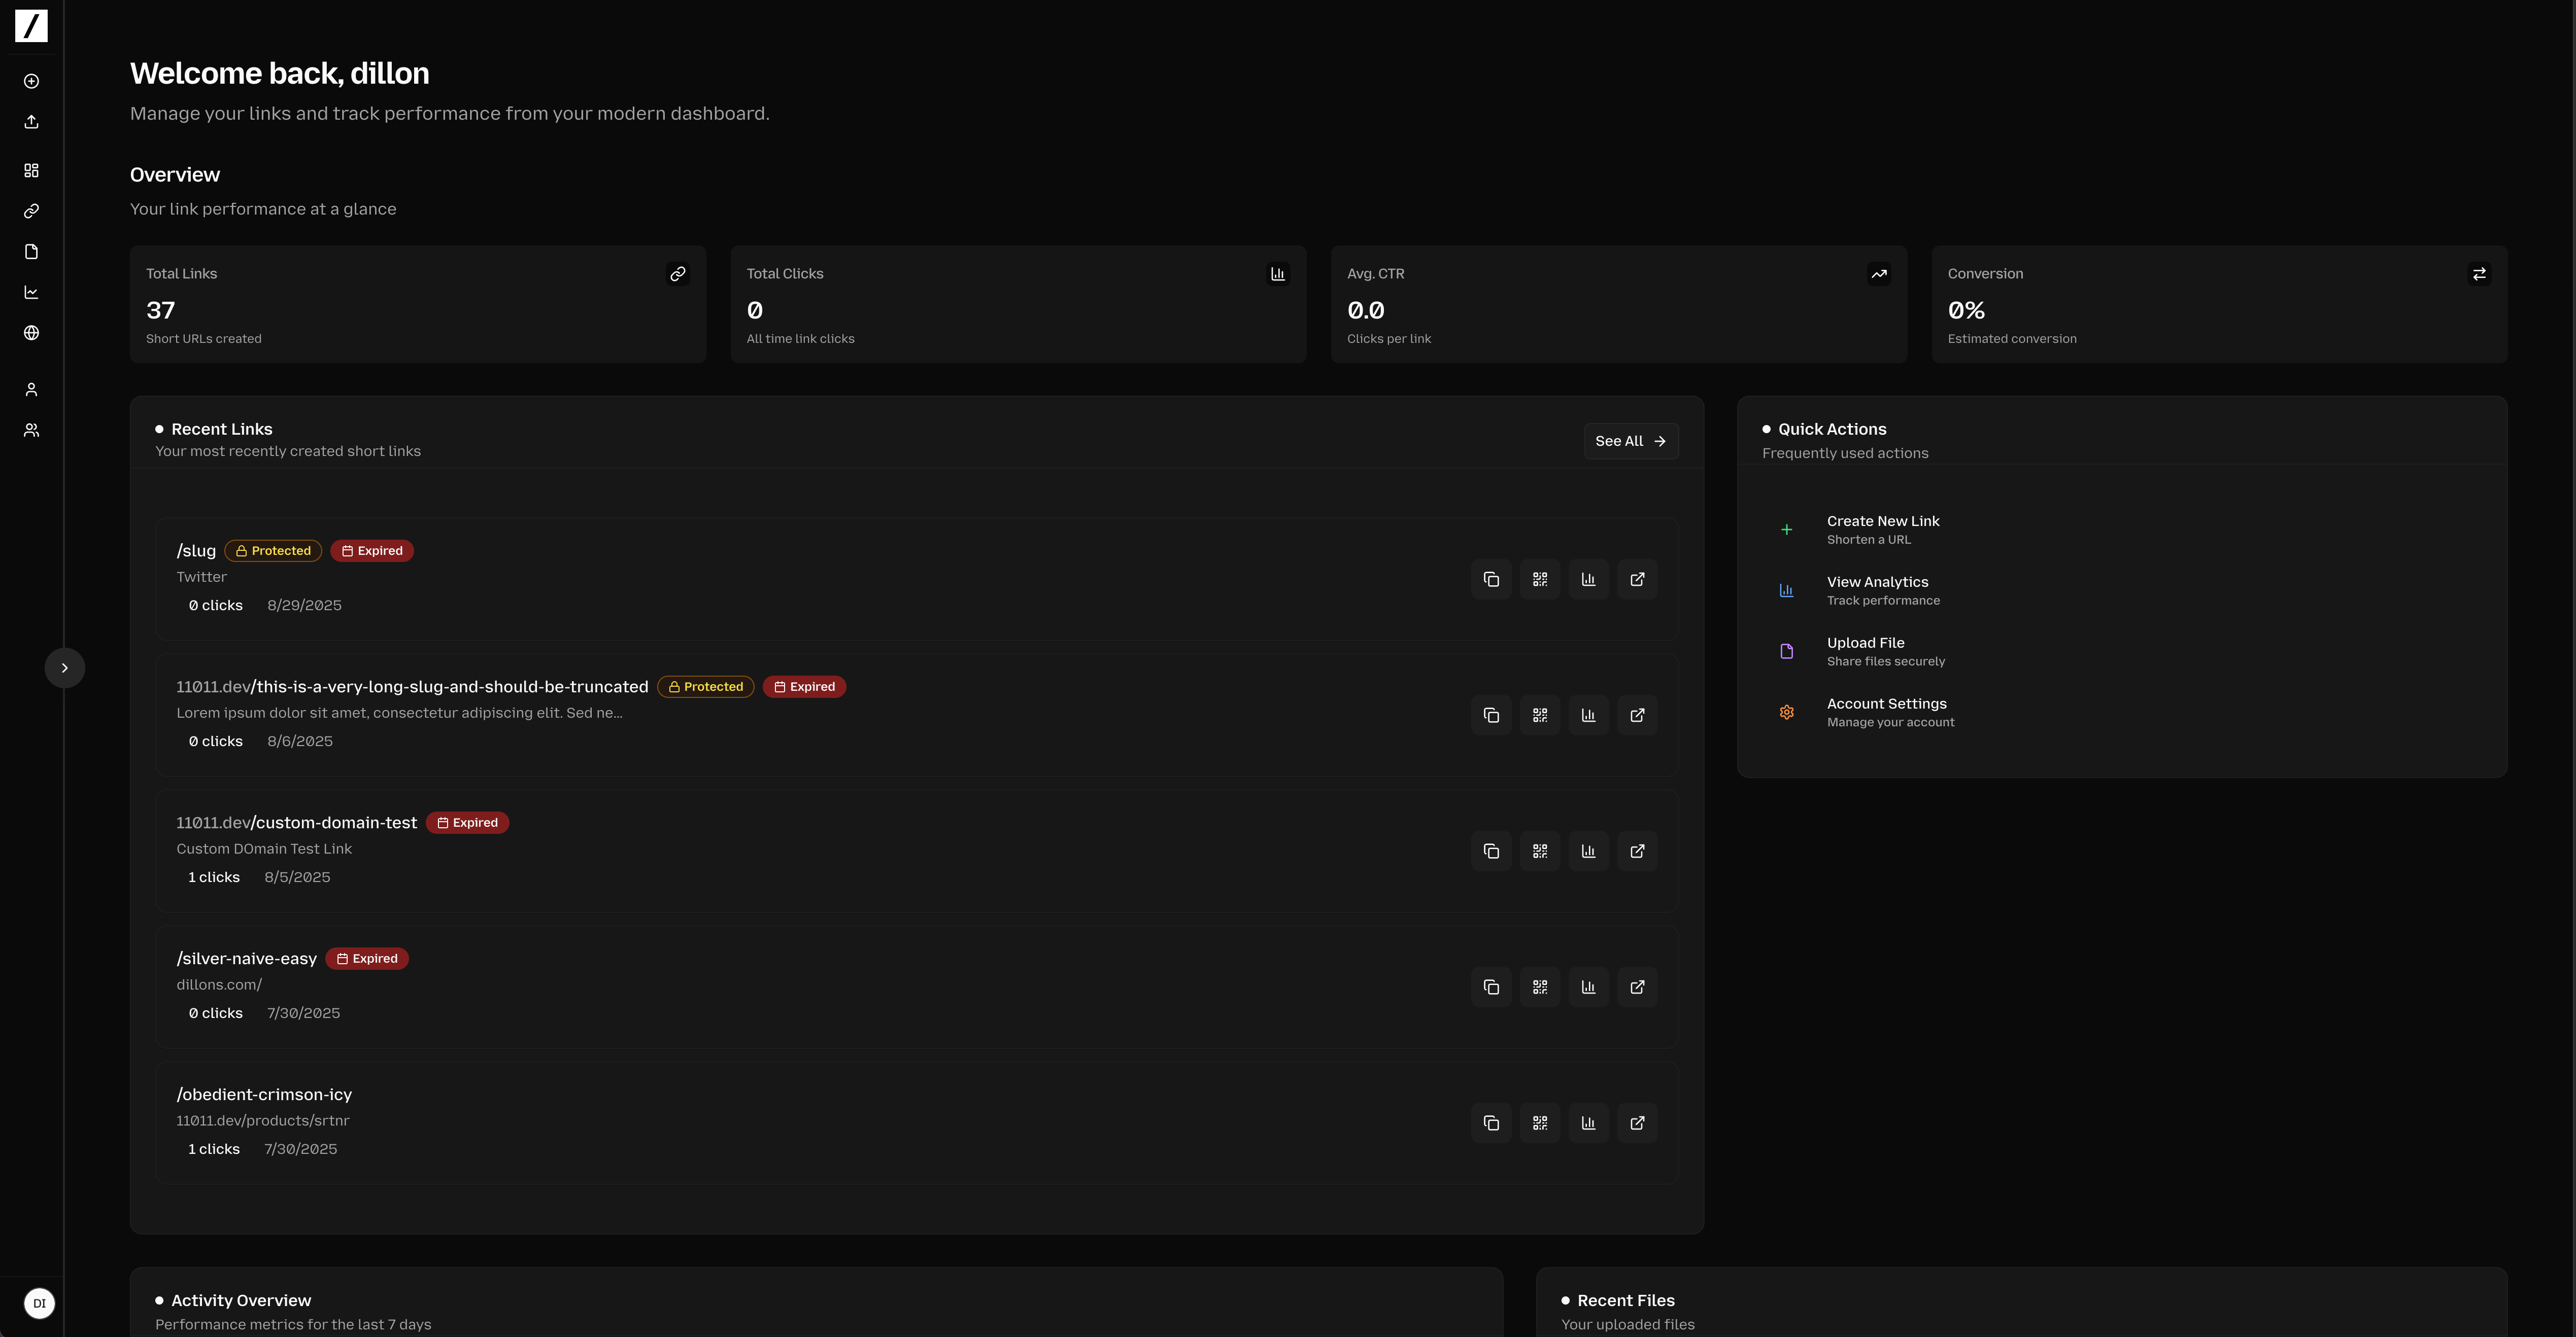Open the analytics line-chart icon in sidebar

point(31,293)
